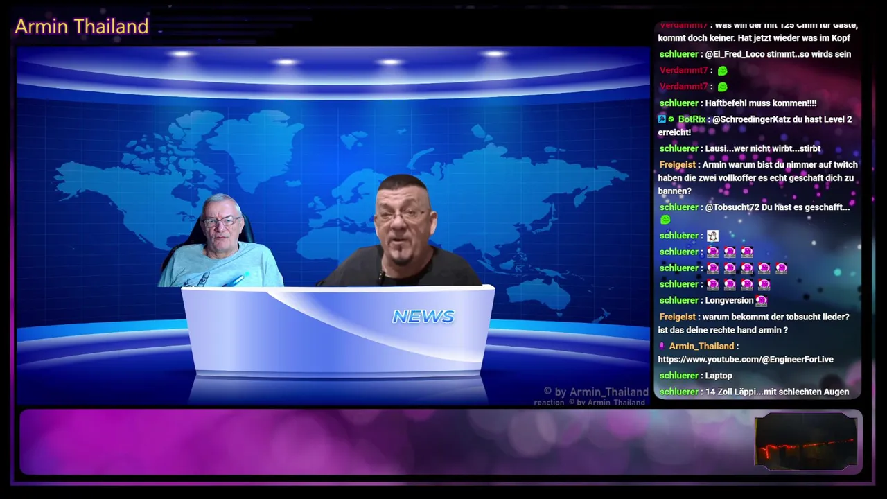This screenshot has width=887, height=499.
Task: Click the emote after 'Longversion'
Action: pos(762,301)
